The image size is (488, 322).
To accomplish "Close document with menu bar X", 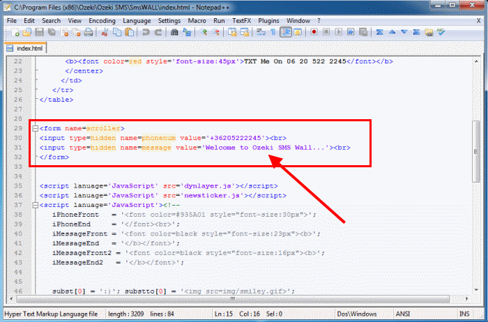I will tap(479, 21).
